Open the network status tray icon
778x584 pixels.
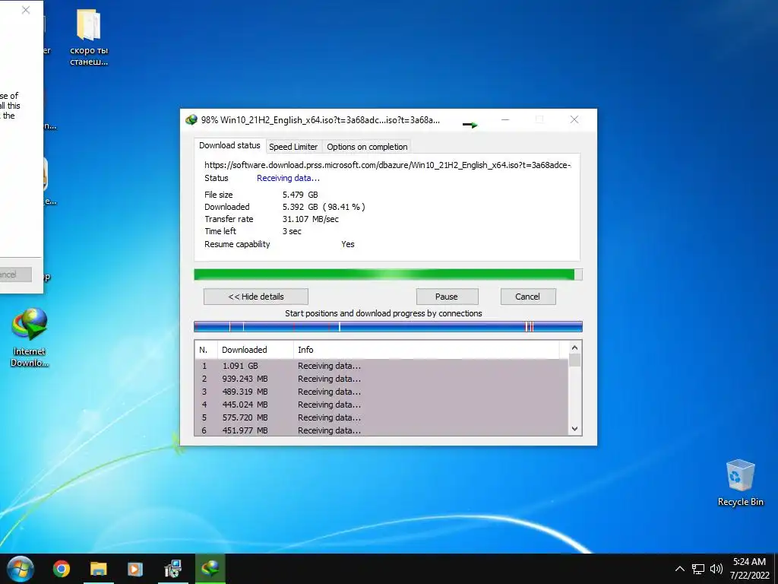click(698, 569)
